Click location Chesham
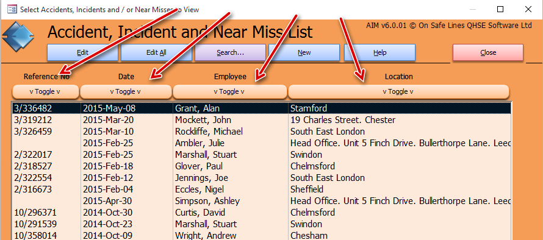543x240 pixels. 309,236
